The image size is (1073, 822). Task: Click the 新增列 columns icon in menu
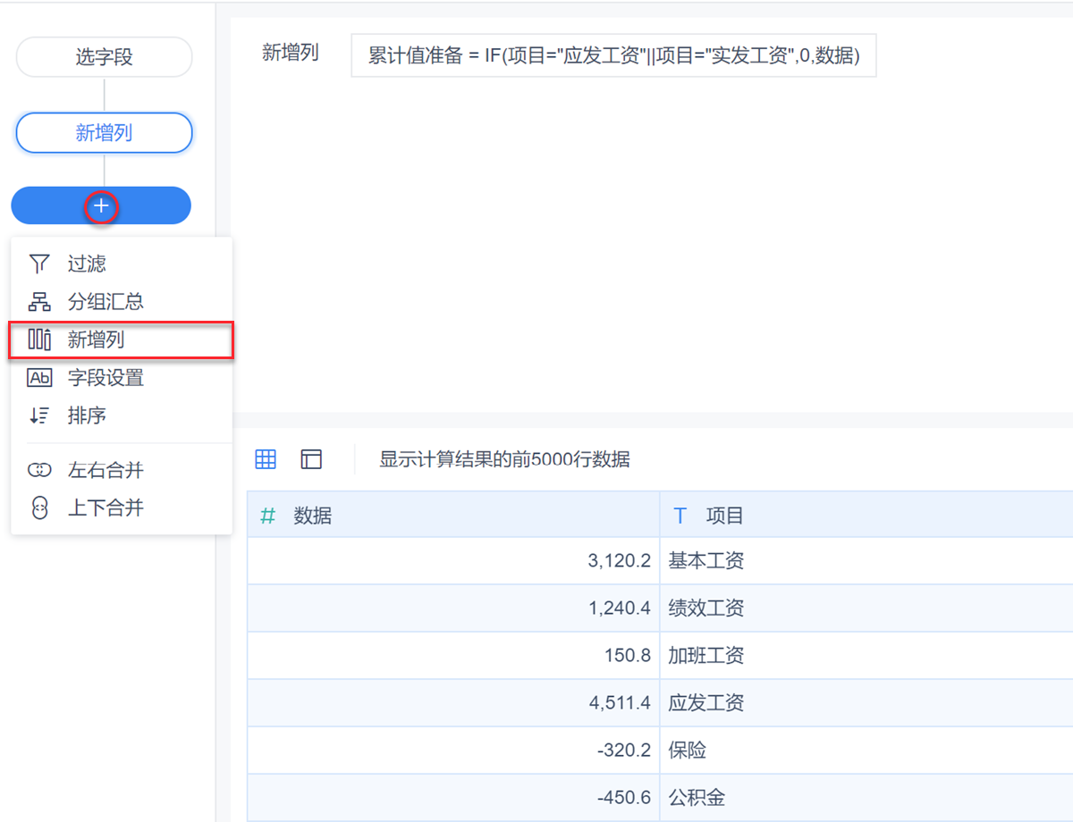point(39,340)
